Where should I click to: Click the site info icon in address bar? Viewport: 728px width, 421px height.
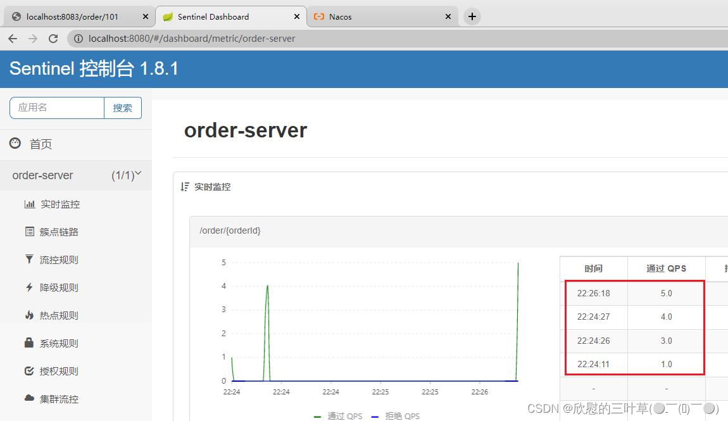(78, 39)
